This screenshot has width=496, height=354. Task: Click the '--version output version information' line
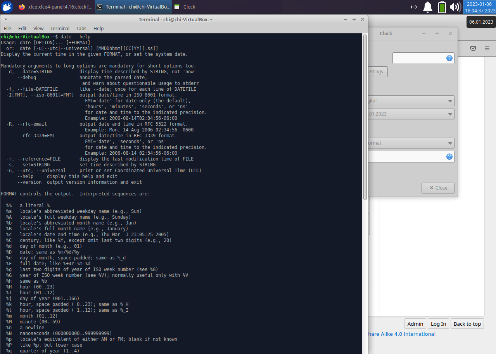[79, 182]
